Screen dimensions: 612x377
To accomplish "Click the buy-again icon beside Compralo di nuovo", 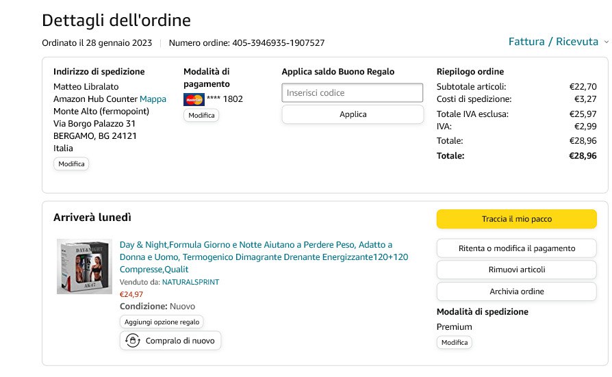I will (132, 341).
